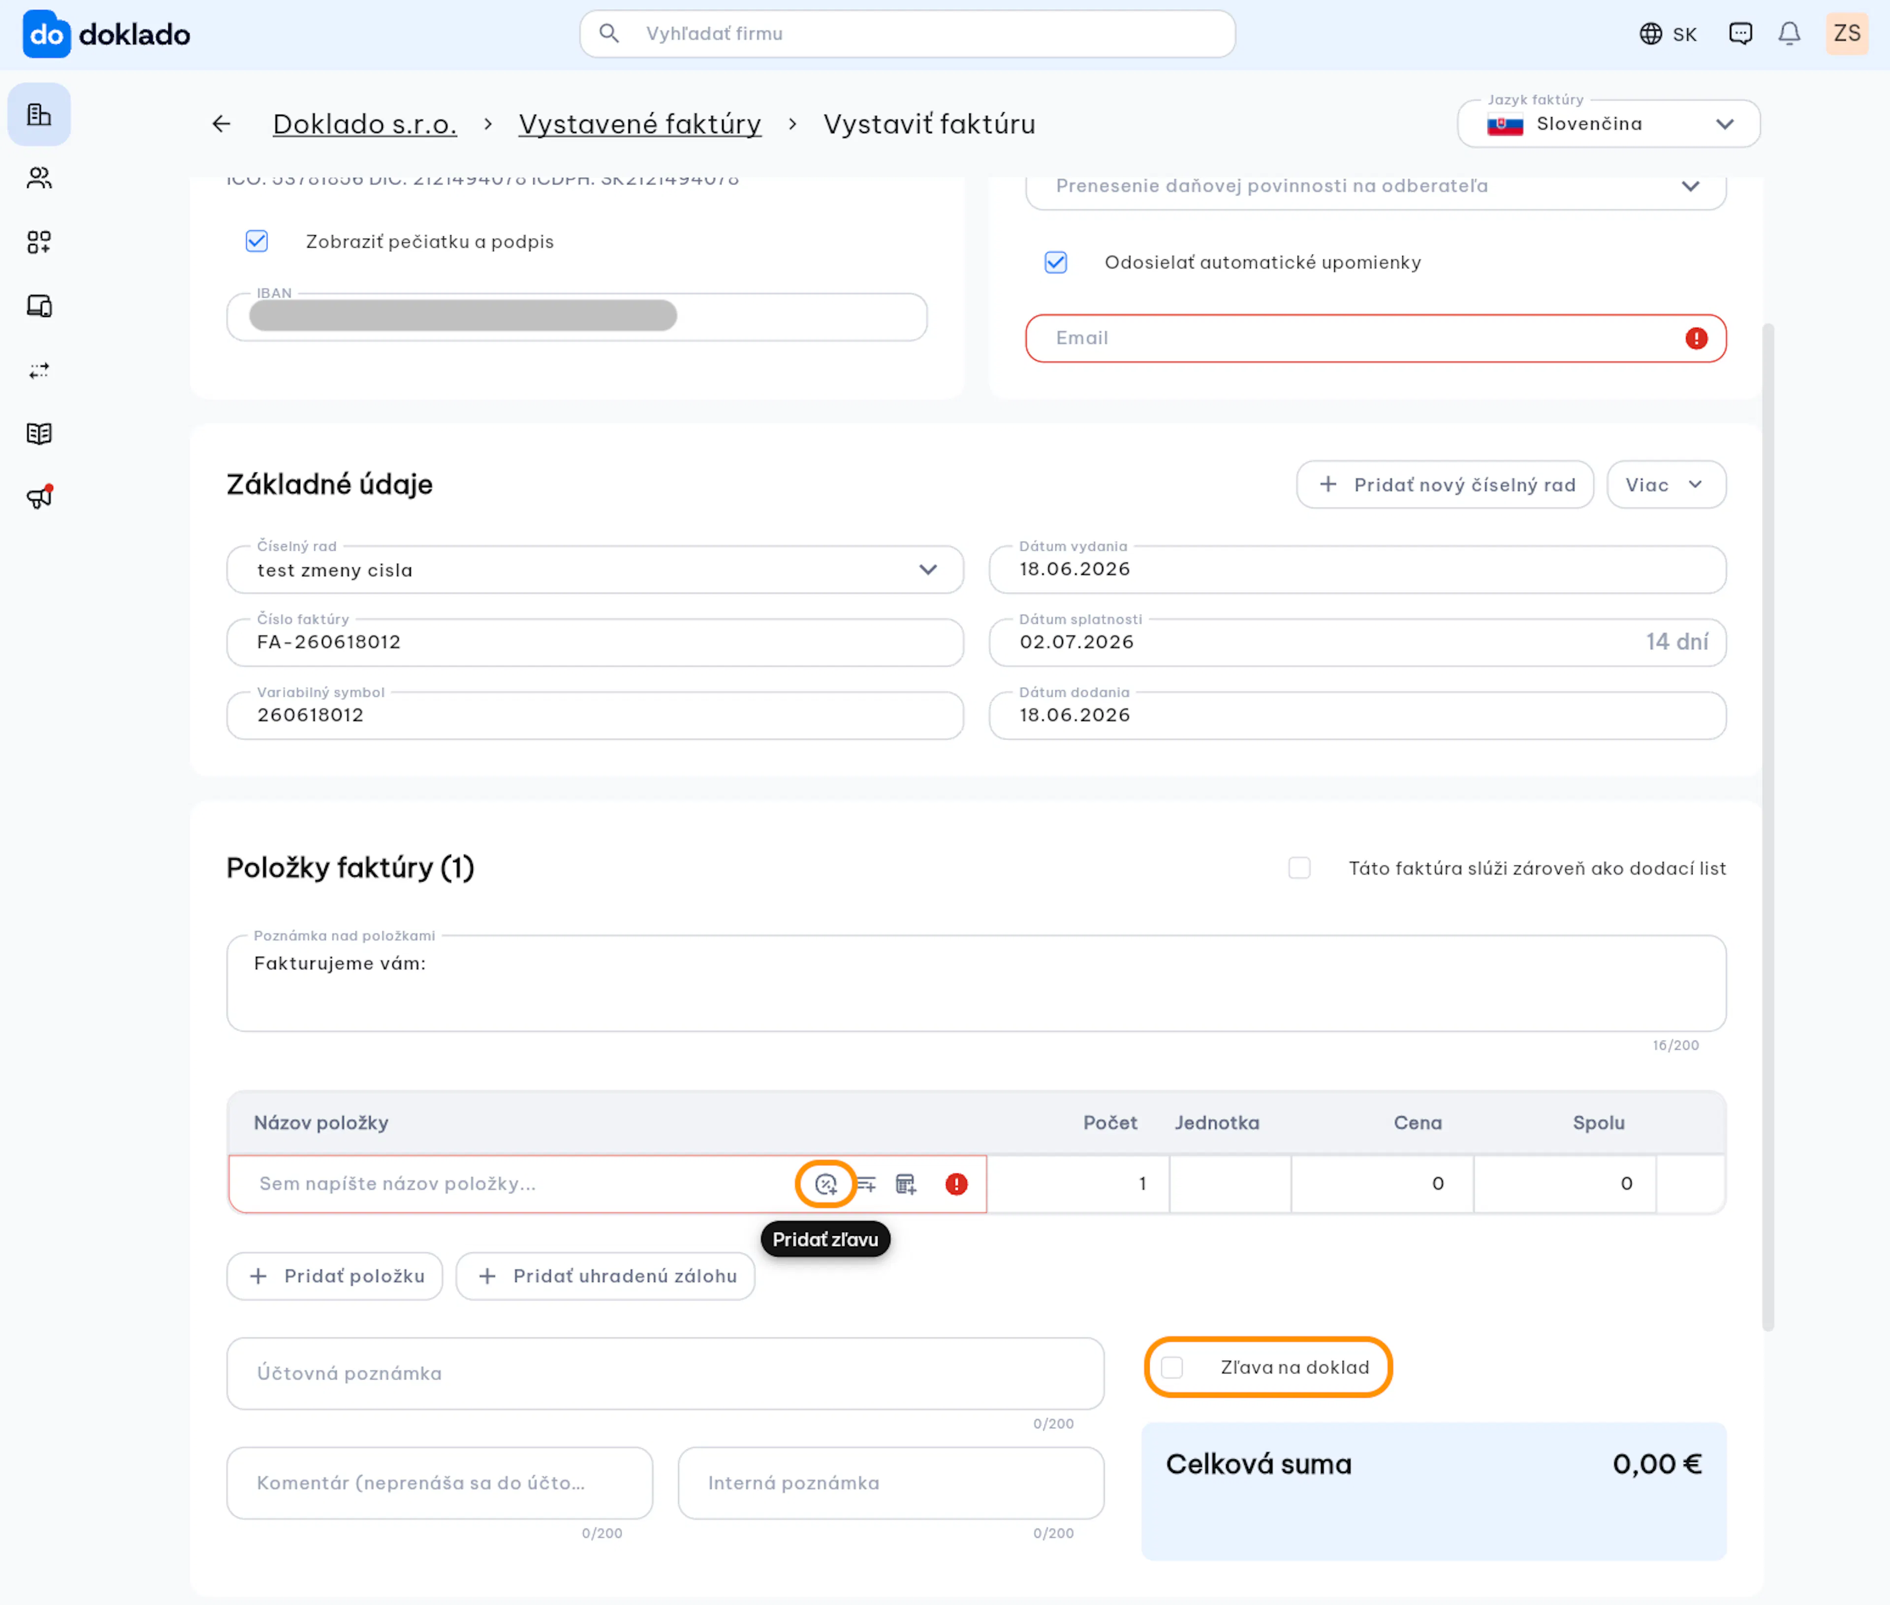
Task: Click the Email input field
Action: (1376, 339)
